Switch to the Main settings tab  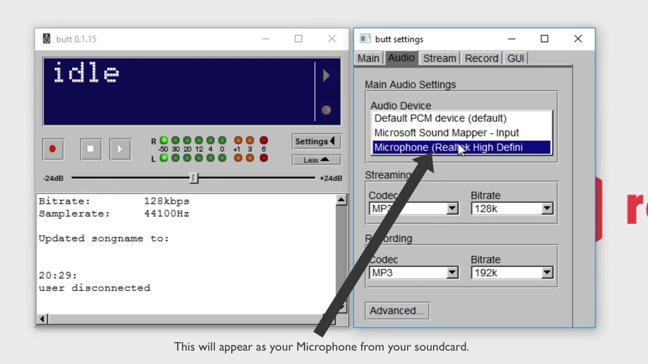(368, 58)
